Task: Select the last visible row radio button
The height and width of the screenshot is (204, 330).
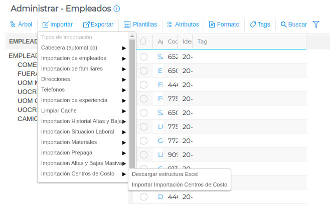Action: pos(144,197)
